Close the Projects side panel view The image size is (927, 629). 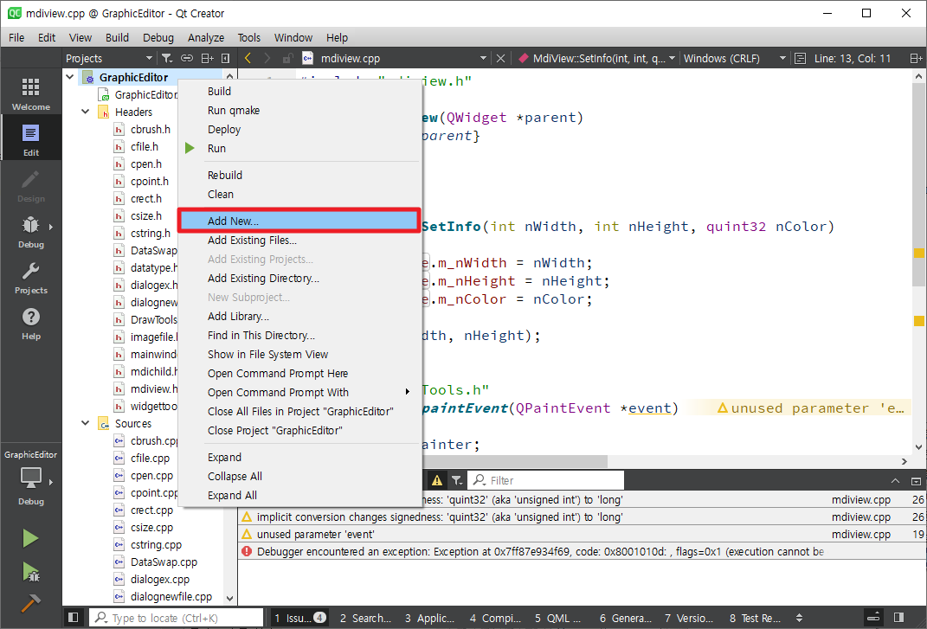click(x=225, y=58)
